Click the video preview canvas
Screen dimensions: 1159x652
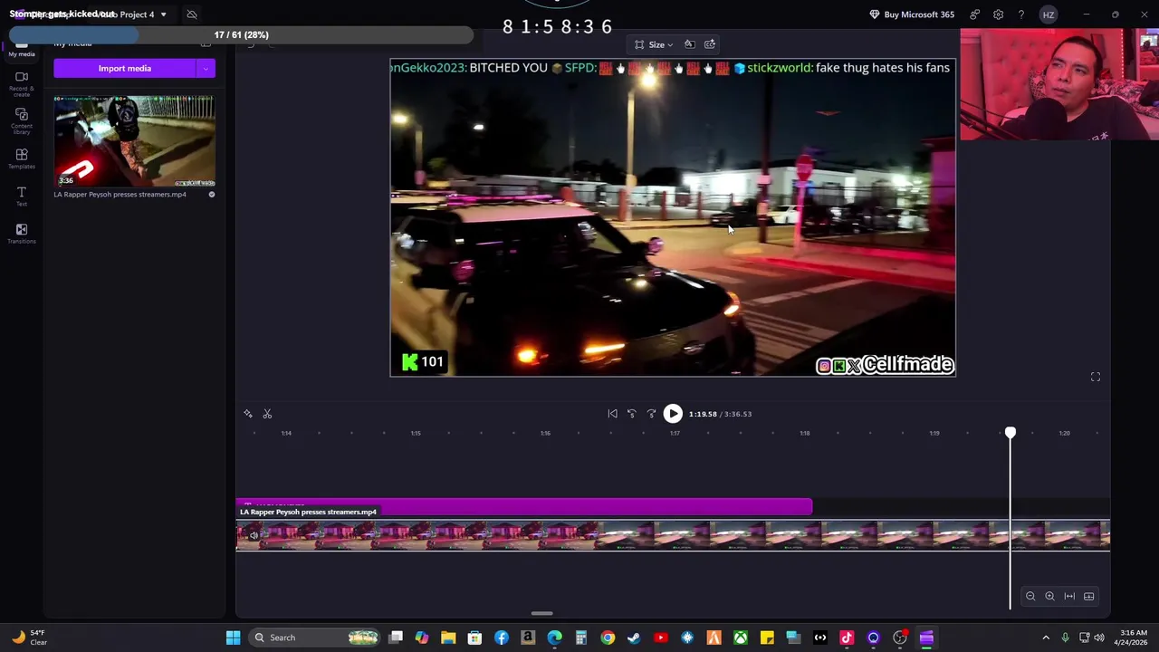(673, 217)
